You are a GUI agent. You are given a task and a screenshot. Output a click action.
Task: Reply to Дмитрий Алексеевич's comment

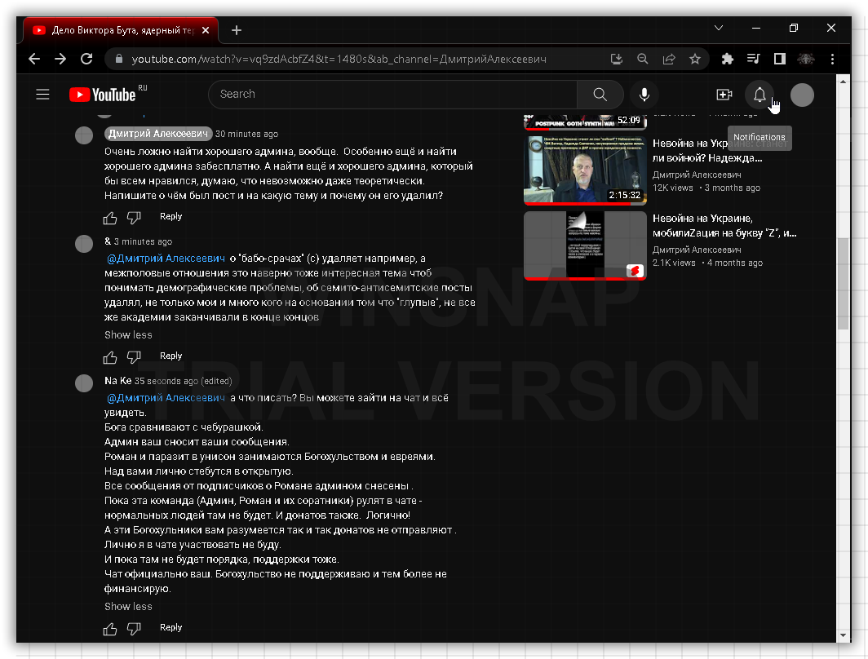170,216
